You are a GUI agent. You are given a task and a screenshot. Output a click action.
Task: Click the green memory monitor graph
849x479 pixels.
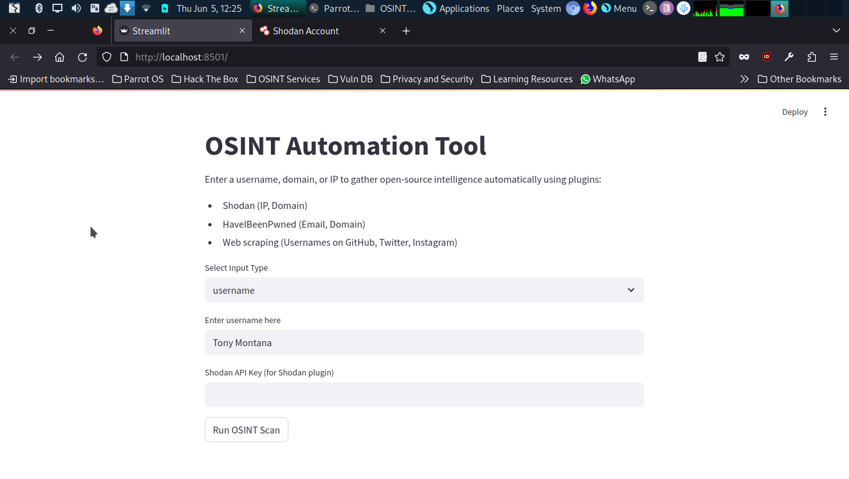point(732,8)
